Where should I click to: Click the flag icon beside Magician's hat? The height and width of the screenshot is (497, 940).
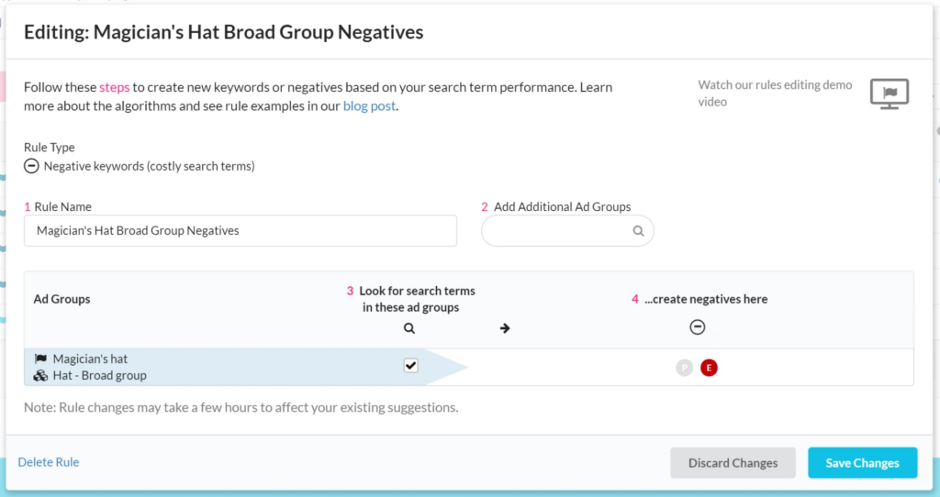point(40,359)
